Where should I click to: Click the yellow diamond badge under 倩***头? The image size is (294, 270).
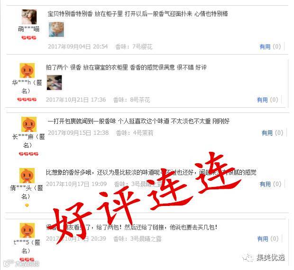[x=27, y=205]
